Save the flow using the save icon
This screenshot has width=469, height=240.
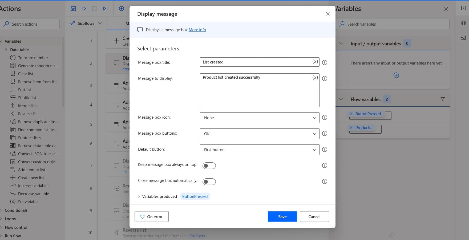(73, 8)
